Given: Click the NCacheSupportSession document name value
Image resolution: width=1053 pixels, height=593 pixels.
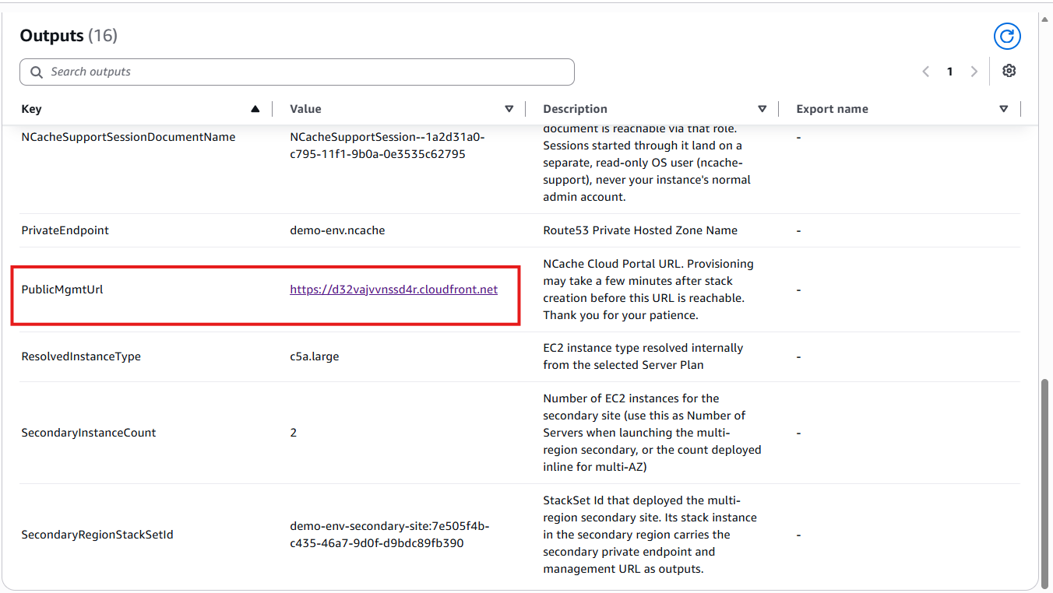Looking at the screenshot, I should tap(387, 146).
